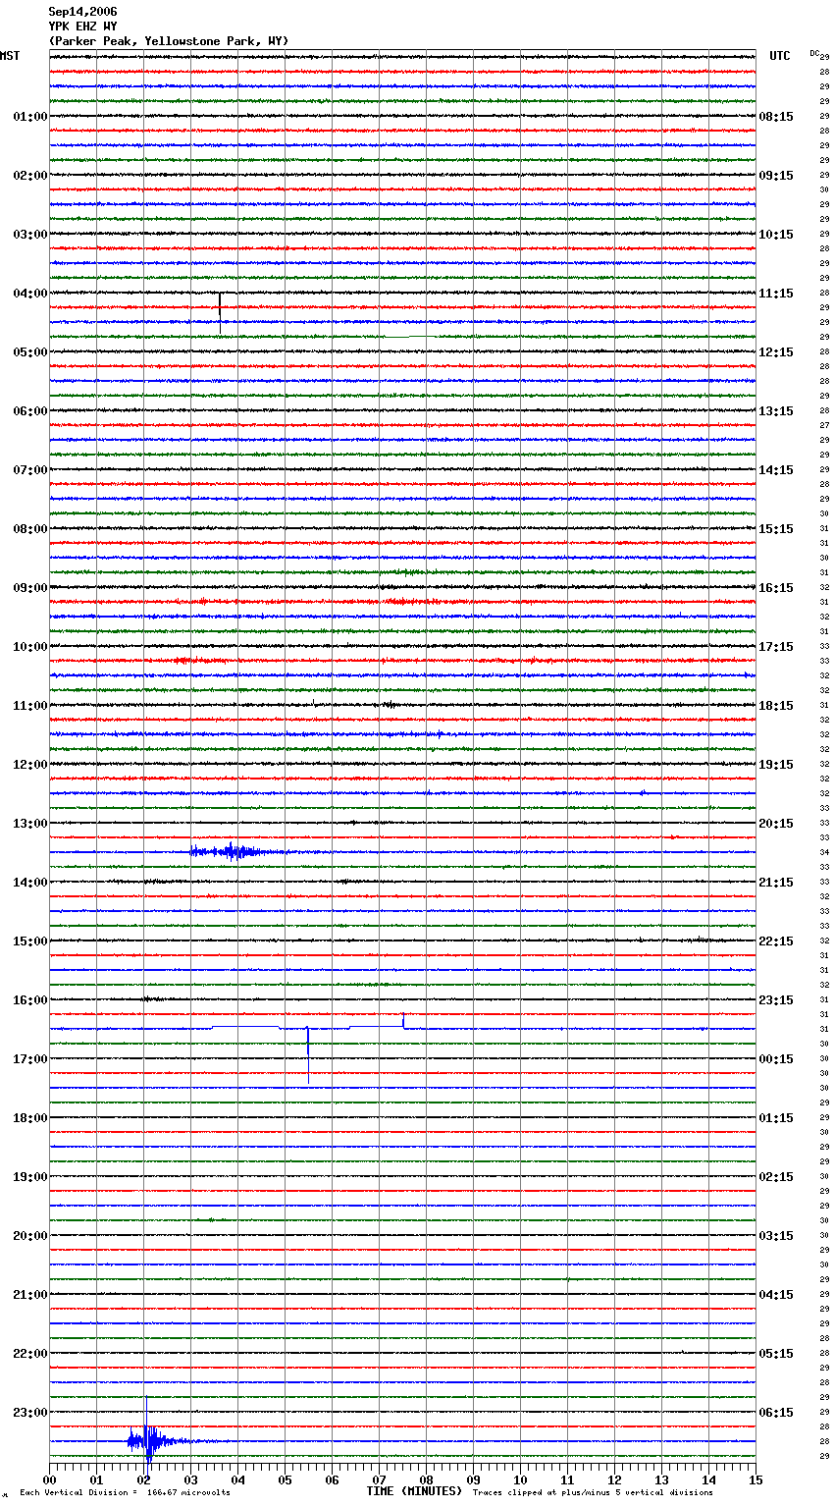Select the MST hour label '19:00'

click(30, 1177)
